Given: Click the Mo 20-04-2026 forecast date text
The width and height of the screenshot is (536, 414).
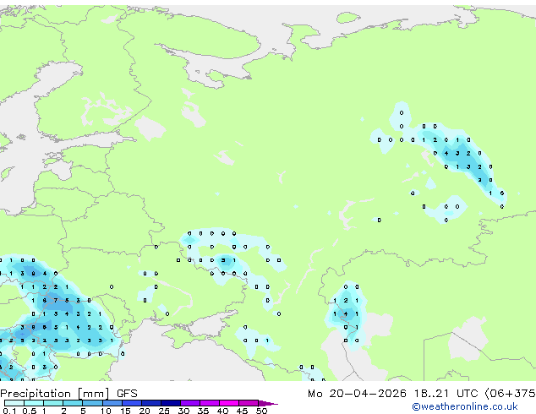Looking at the screenshot, I should (357, 394).
